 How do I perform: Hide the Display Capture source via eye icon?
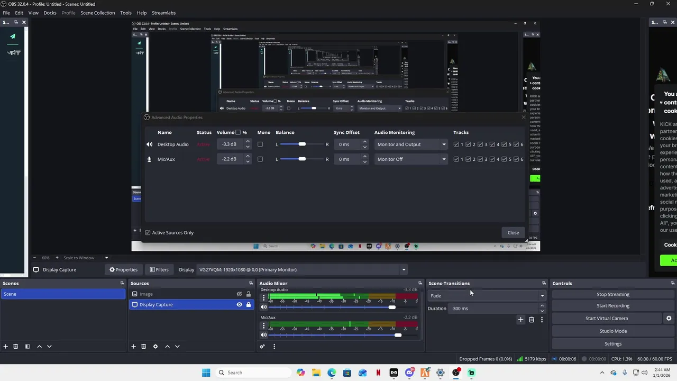239,305
